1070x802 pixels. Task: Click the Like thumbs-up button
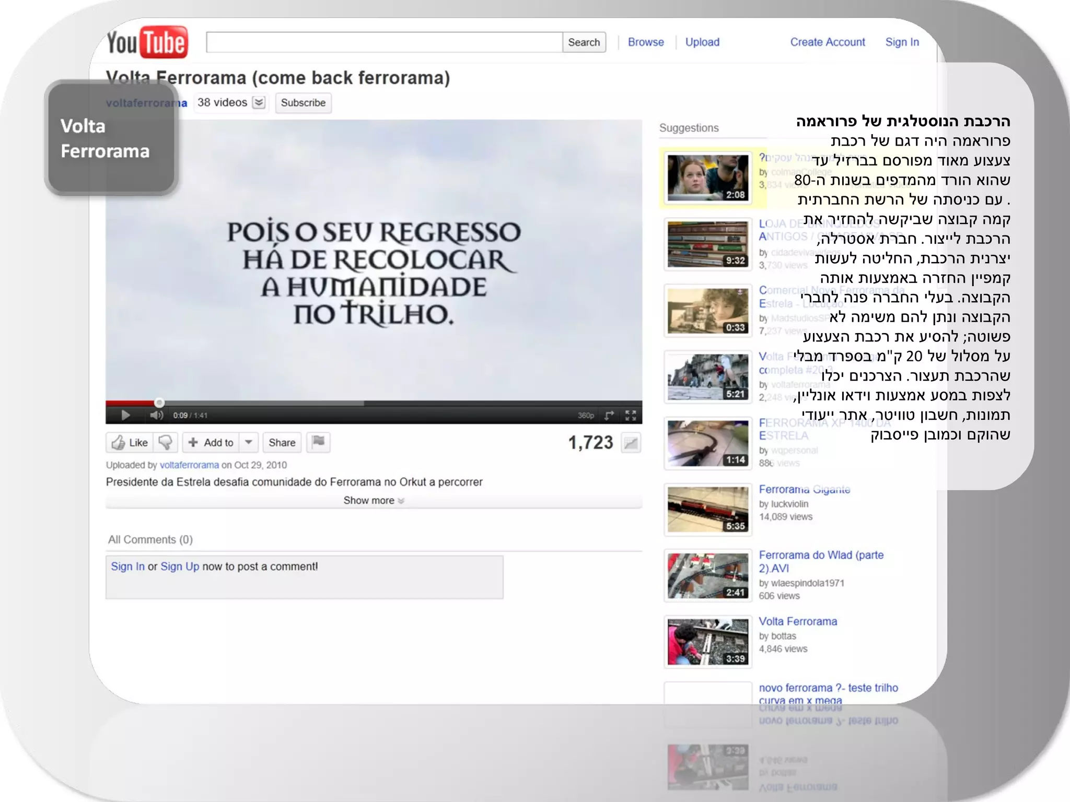(x=130, y=442)
